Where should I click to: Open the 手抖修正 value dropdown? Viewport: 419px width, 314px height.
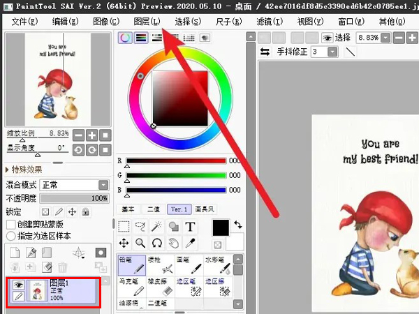[332, 52]
